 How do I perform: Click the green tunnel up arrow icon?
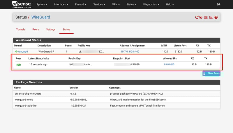click(16, 52)
